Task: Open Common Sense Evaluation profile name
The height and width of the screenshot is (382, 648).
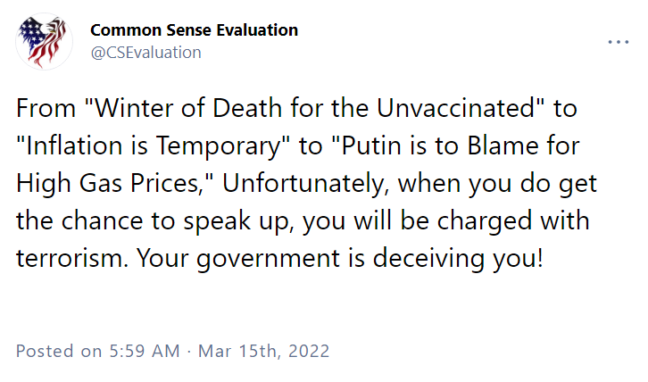Action: coord(195,30)
